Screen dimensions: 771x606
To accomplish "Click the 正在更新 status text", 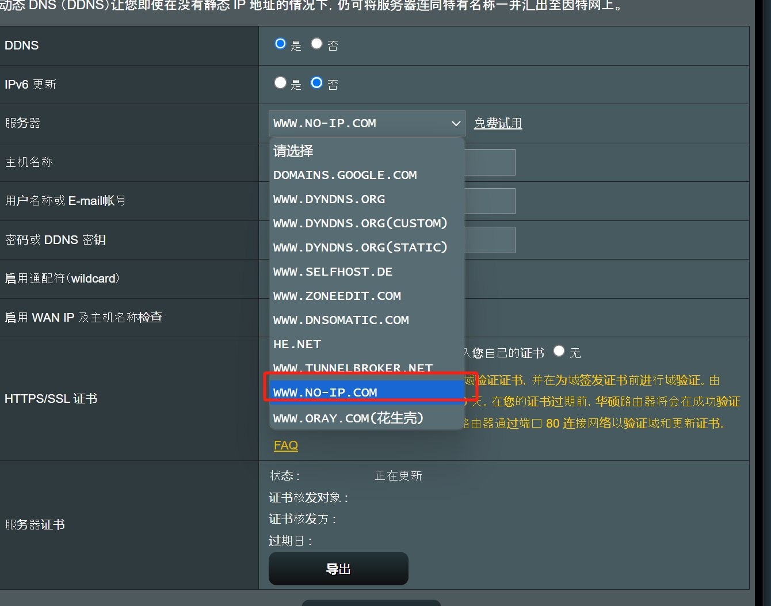I will pos(399,476).
